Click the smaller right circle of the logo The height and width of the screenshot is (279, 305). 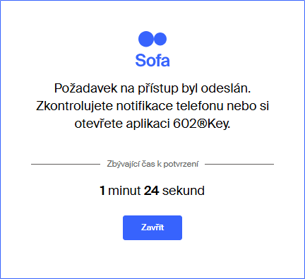[x=160, y=39]
